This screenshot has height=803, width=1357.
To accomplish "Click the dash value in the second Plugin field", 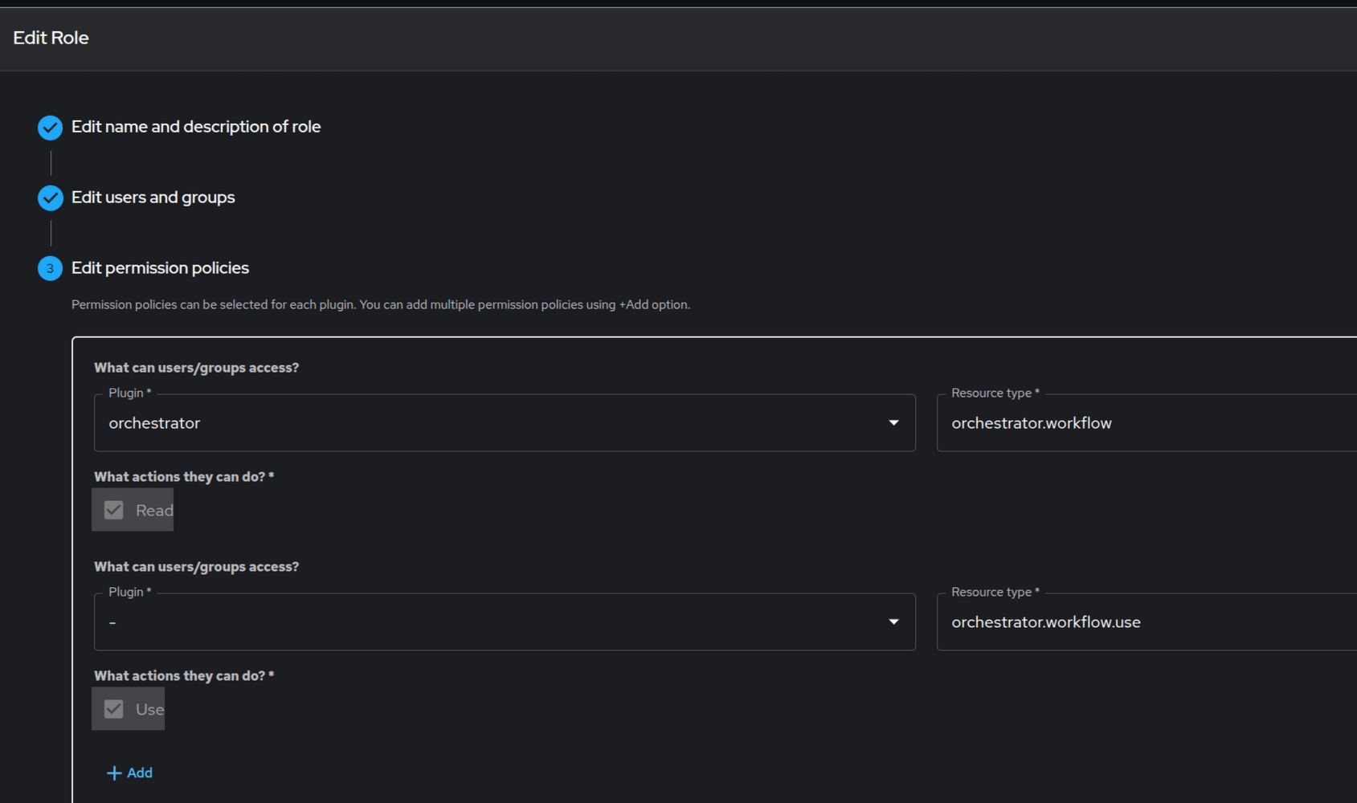I will coord(112,622).
